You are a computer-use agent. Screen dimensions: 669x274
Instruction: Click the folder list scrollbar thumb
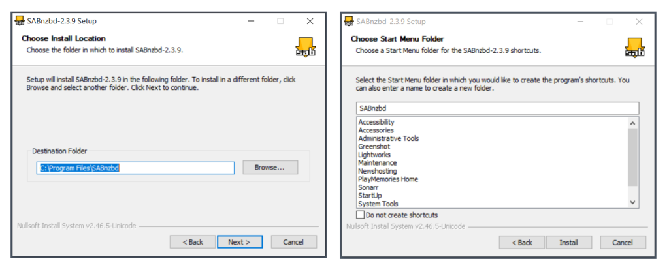[x=632, y=157]
